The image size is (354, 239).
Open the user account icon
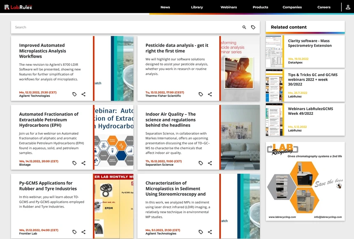click(348, 7)
